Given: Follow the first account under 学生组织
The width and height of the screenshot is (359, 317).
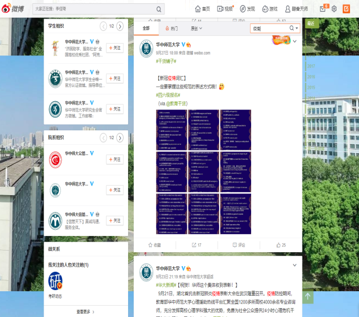Looking at the screenshot, I should click(x=115, y=48).
